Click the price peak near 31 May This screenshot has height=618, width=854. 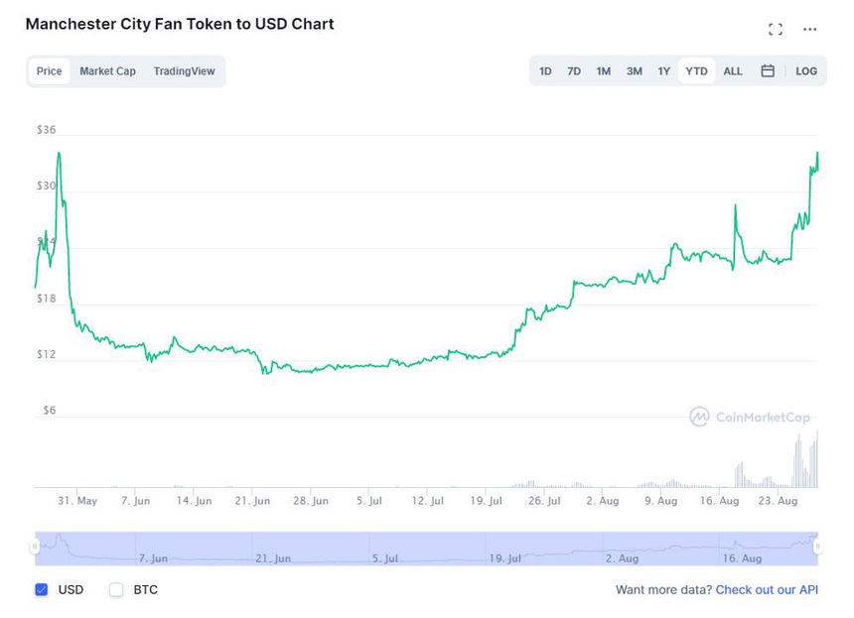[x=60, y=154]
